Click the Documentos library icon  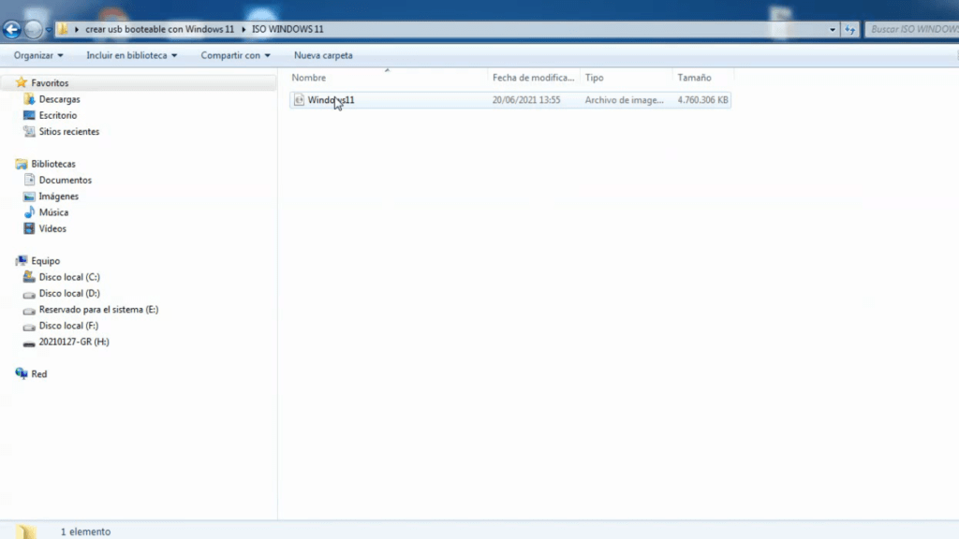tap(29, 180)
